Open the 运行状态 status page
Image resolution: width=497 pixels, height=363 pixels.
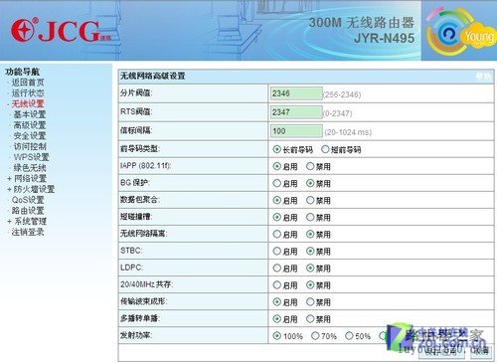28,92
